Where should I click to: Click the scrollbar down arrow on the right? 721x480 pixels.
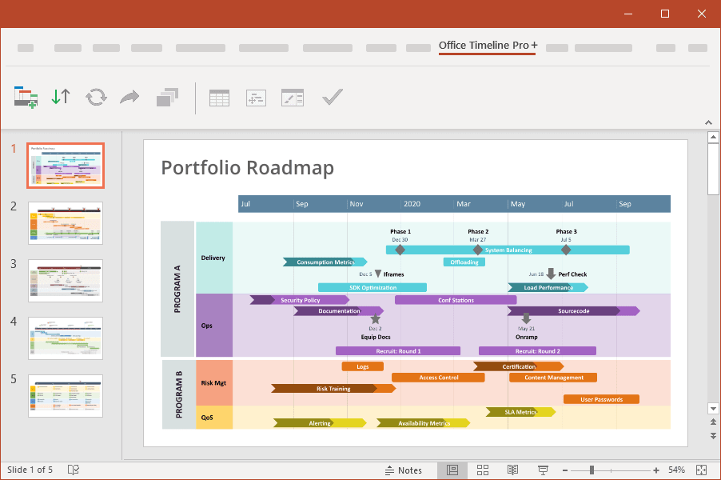pos(713,408)
